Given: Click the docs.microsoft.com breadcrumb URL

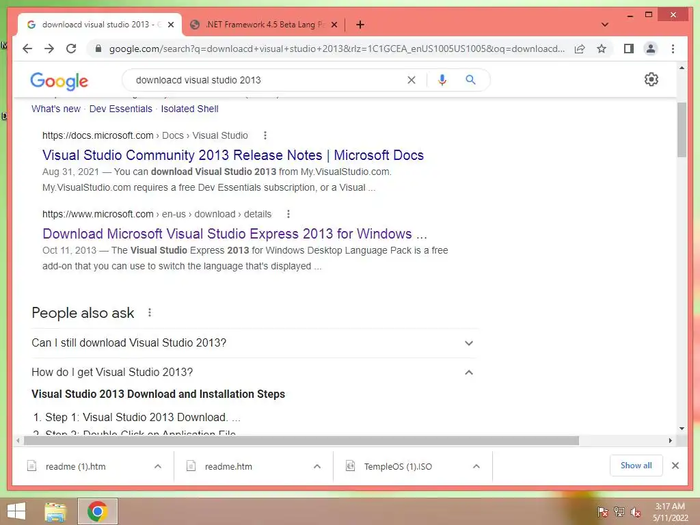Looking at the screenshot, I should pos(145,135).
